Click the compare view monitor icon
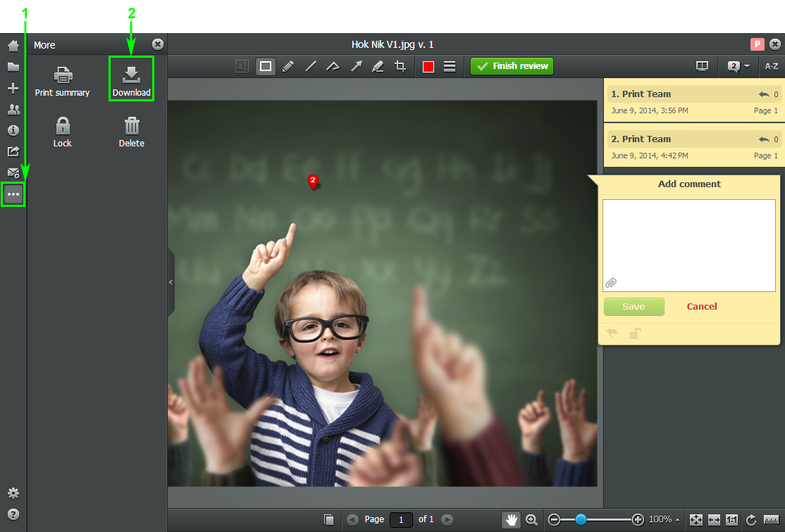The image size is (785, 532). click(x=702, y=66)
